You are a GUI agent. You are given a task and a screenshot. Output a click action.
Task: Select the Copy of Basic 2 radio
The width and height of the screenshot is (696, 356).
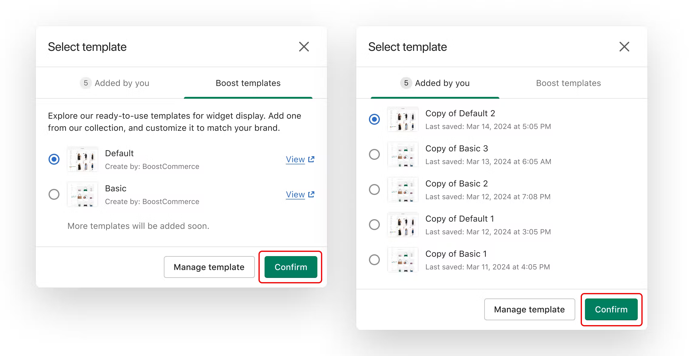tap(374, 190)
